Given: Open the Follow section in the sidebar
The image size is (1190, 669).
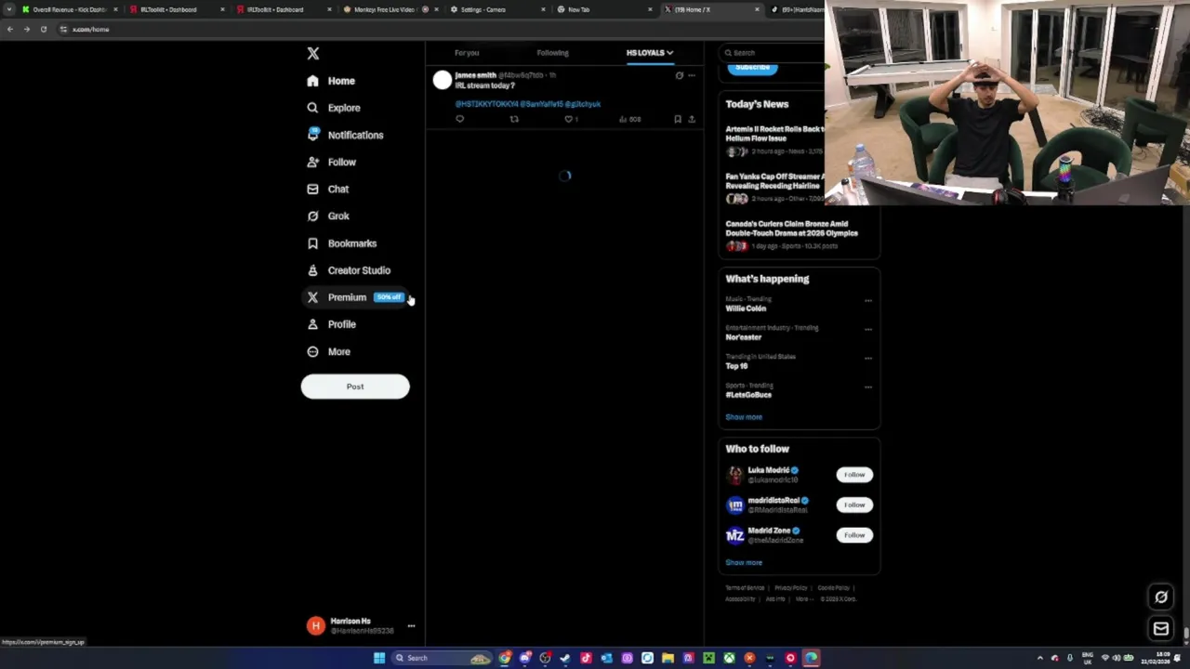Looking at the screenshot, I should pyautogui.click(x=331, y=162).
